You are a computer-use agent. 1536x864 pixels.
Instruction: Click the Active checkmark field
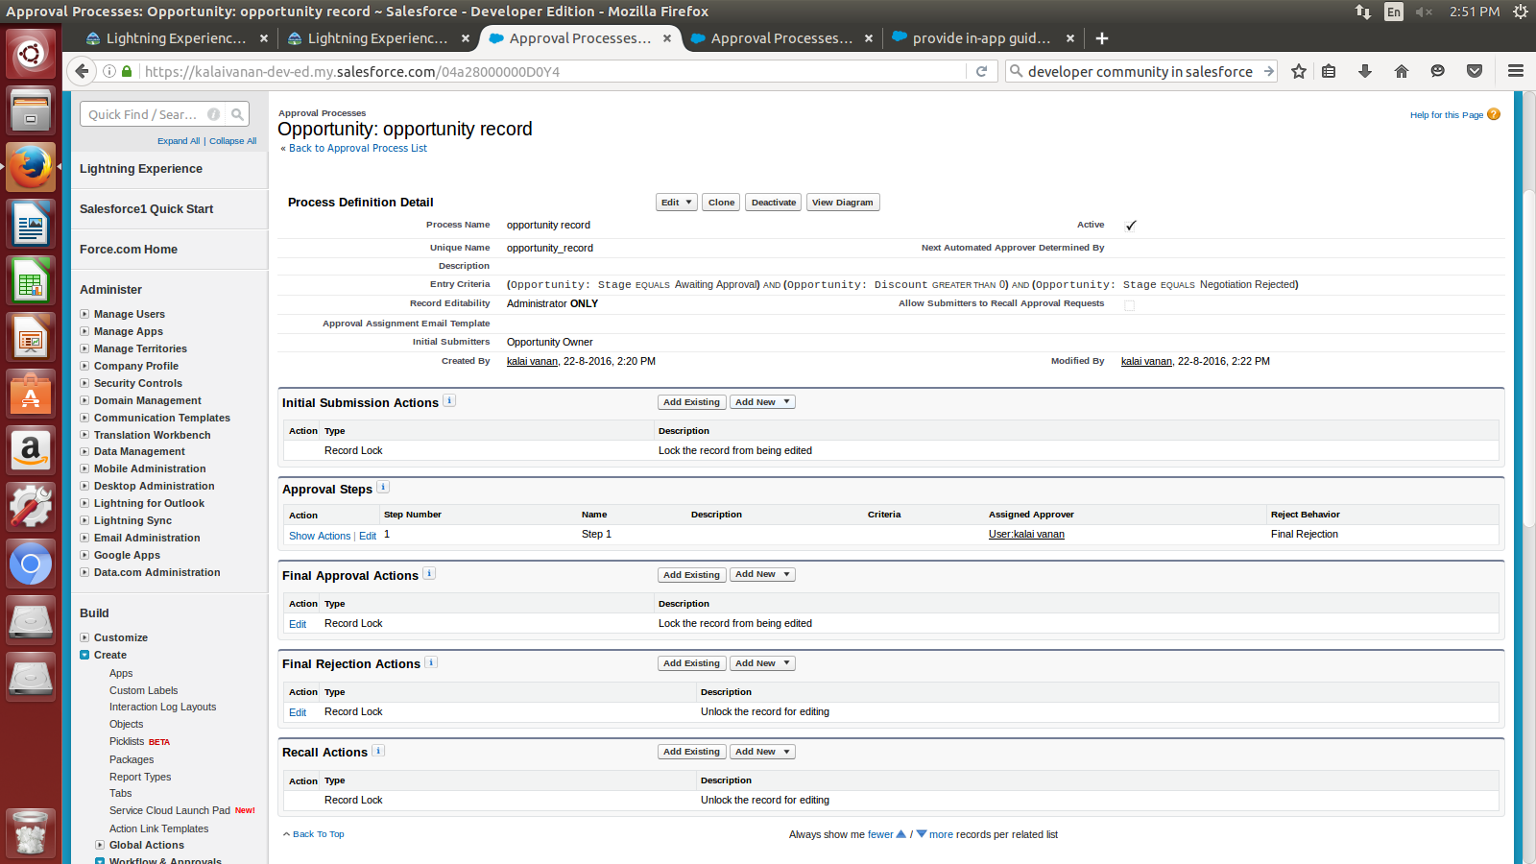coord(1130,226)
